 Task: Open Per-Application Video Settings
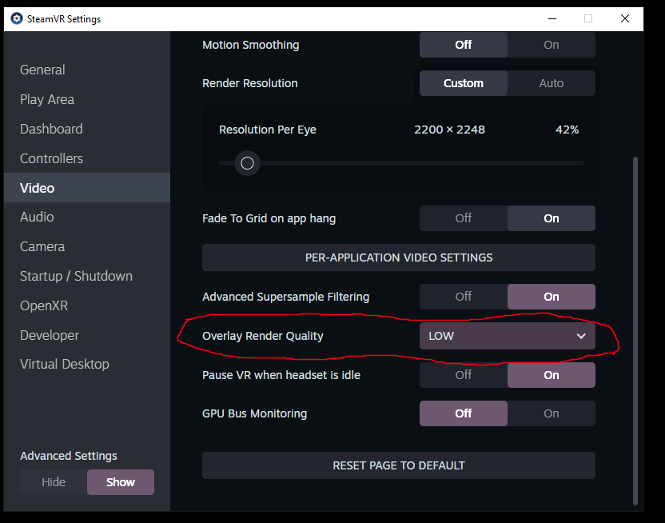pyautogui.click(x=399, y=258)
